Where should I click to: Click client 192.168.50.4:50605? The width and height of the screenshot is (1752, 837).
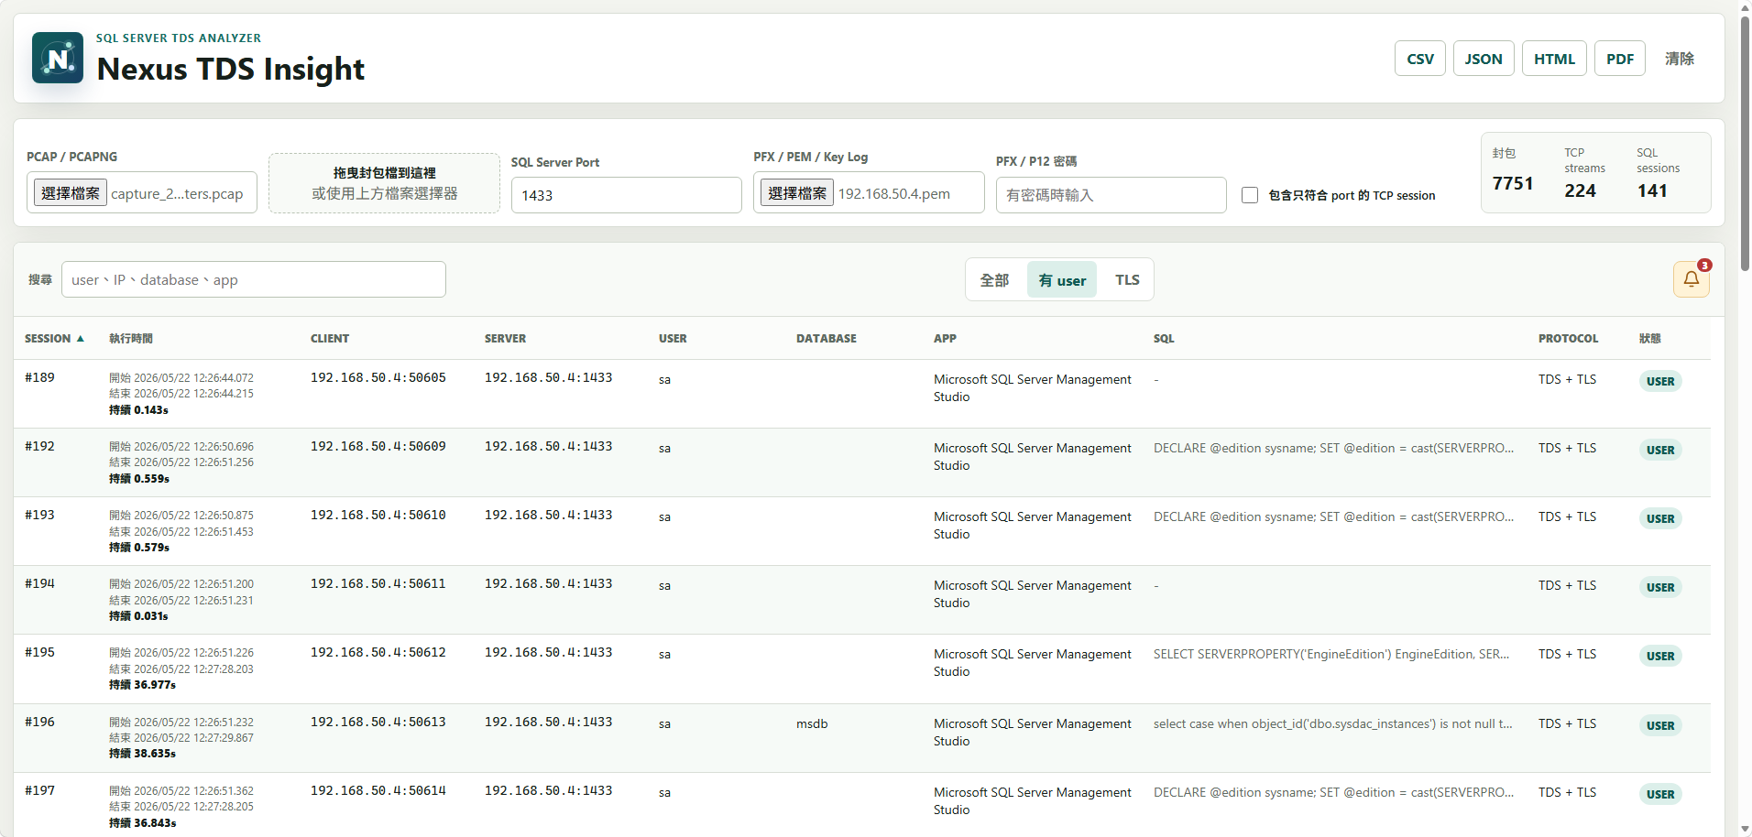[378, 377]
